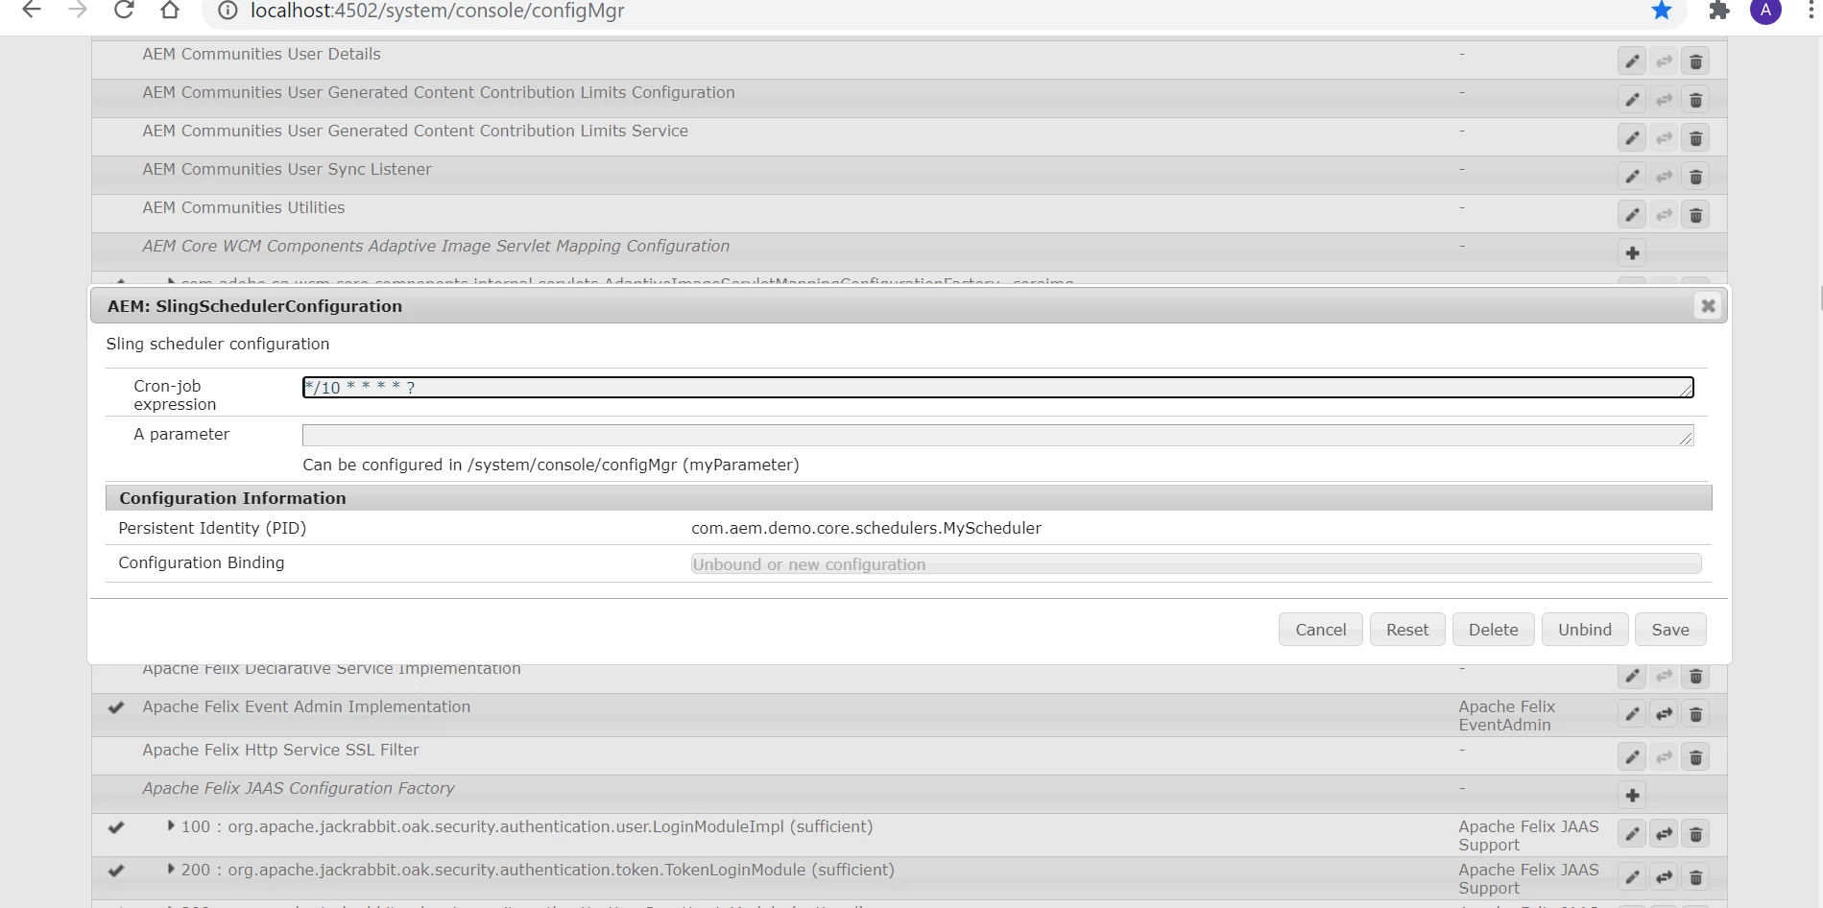Image resolution: width=1823 pixels, height=908 pixels.
Task: Edit AEM Communities Utilities configuration
Action: [1632, 215]
